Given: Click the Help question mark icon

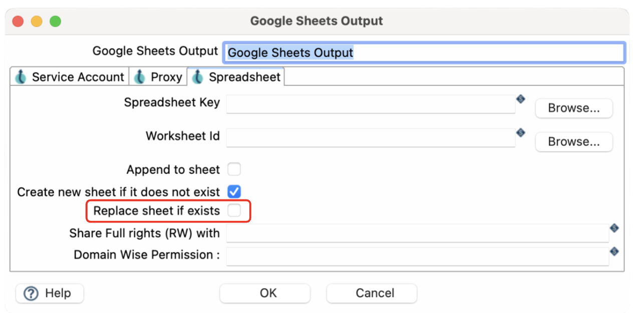Looking at the screenshot, I should 31,293.
